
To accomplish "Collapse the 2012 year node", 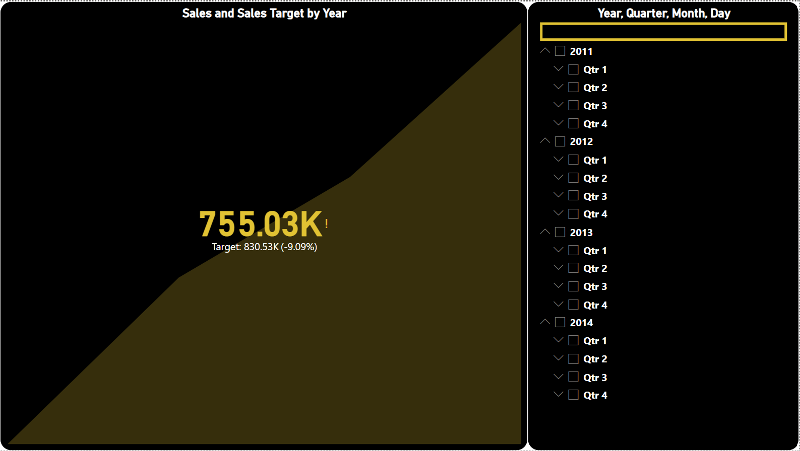I will pyautogui.click(x=545, y=141).
